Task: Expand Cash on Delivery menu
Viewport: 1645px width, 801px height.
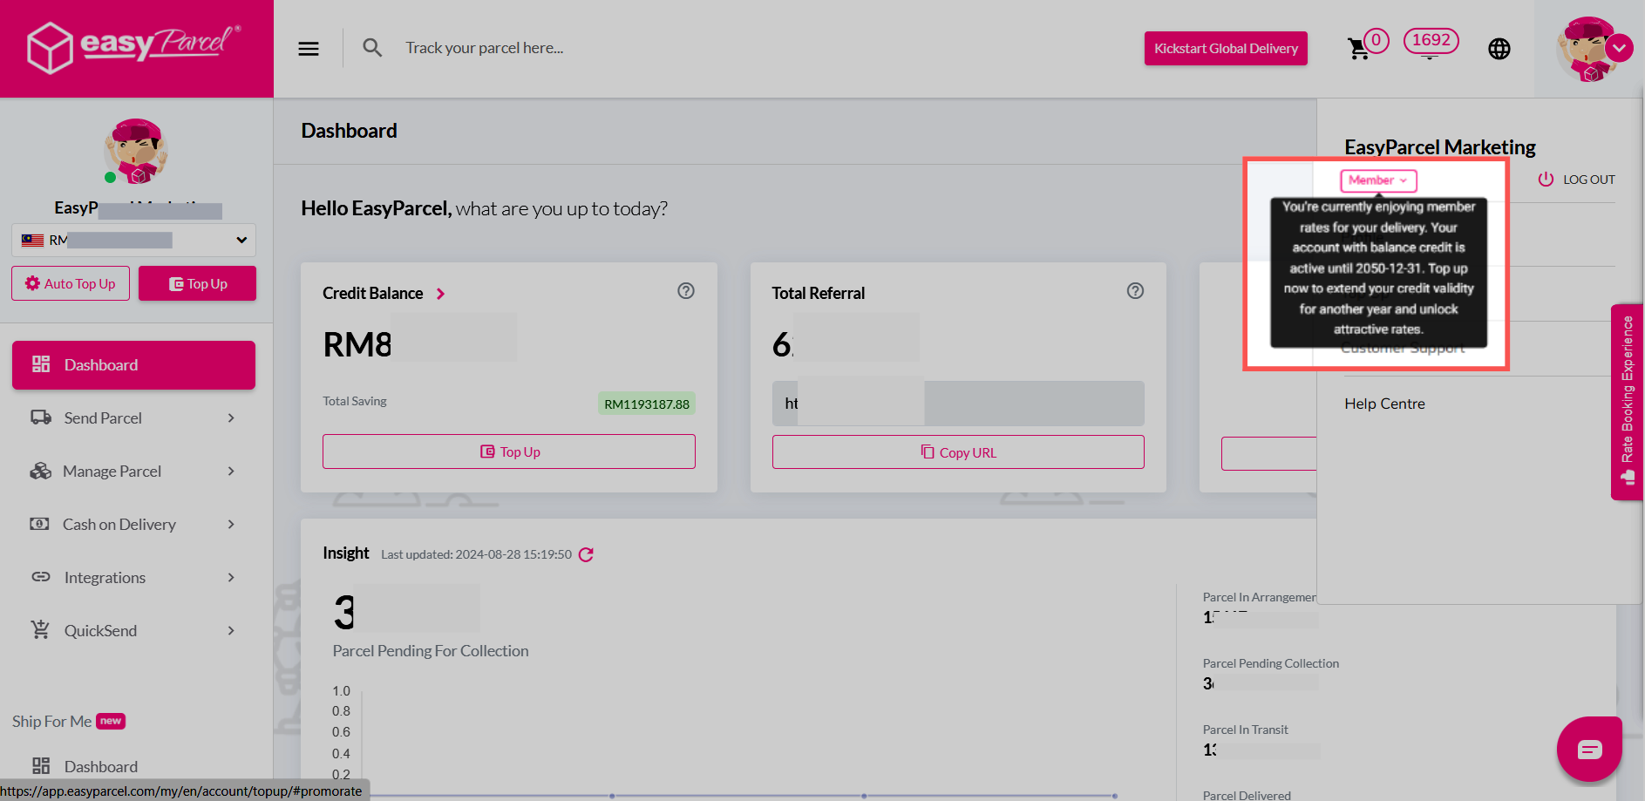Action: (133, 525)
